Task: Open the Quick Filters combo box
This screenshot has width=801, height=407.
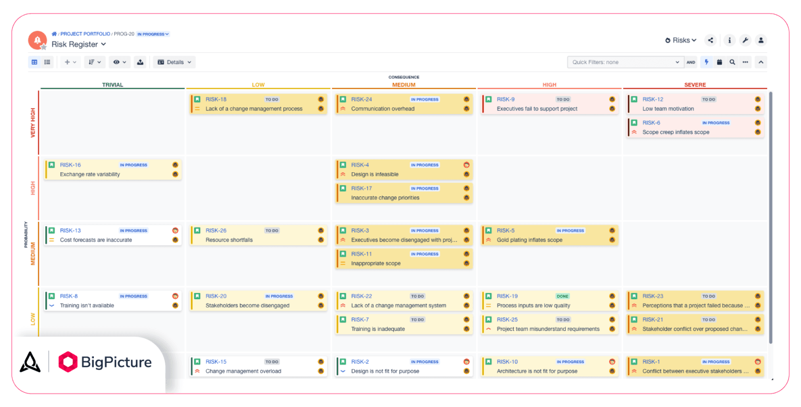Action: (626, 62)
